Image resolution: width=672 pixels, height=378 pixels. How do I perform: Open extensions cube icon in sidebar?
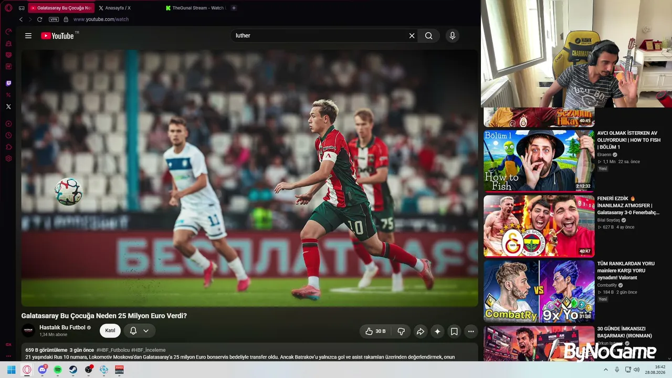8,147
